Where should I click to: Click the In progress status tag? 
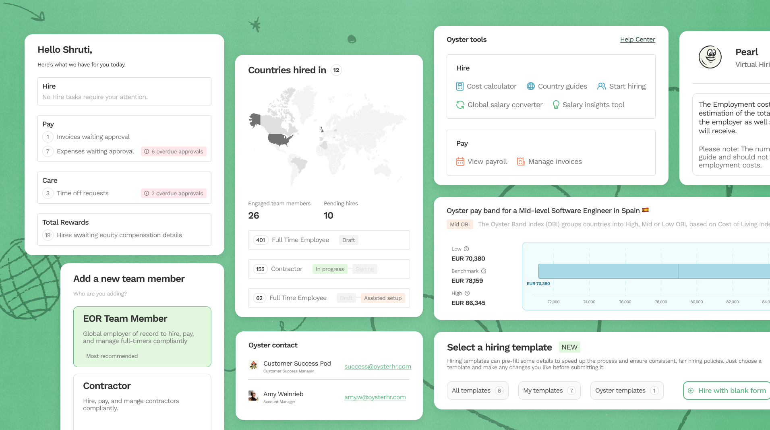tap(330, 269)
